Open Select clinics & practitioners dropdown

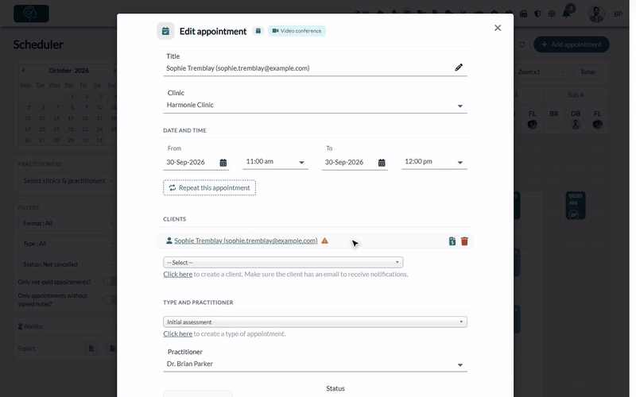67,181
